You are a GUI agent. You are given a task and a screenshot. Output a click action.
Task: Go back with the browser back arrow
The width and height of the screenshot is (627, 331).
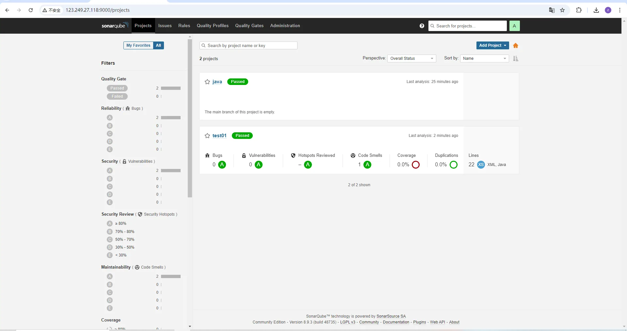tap(7, 10)
